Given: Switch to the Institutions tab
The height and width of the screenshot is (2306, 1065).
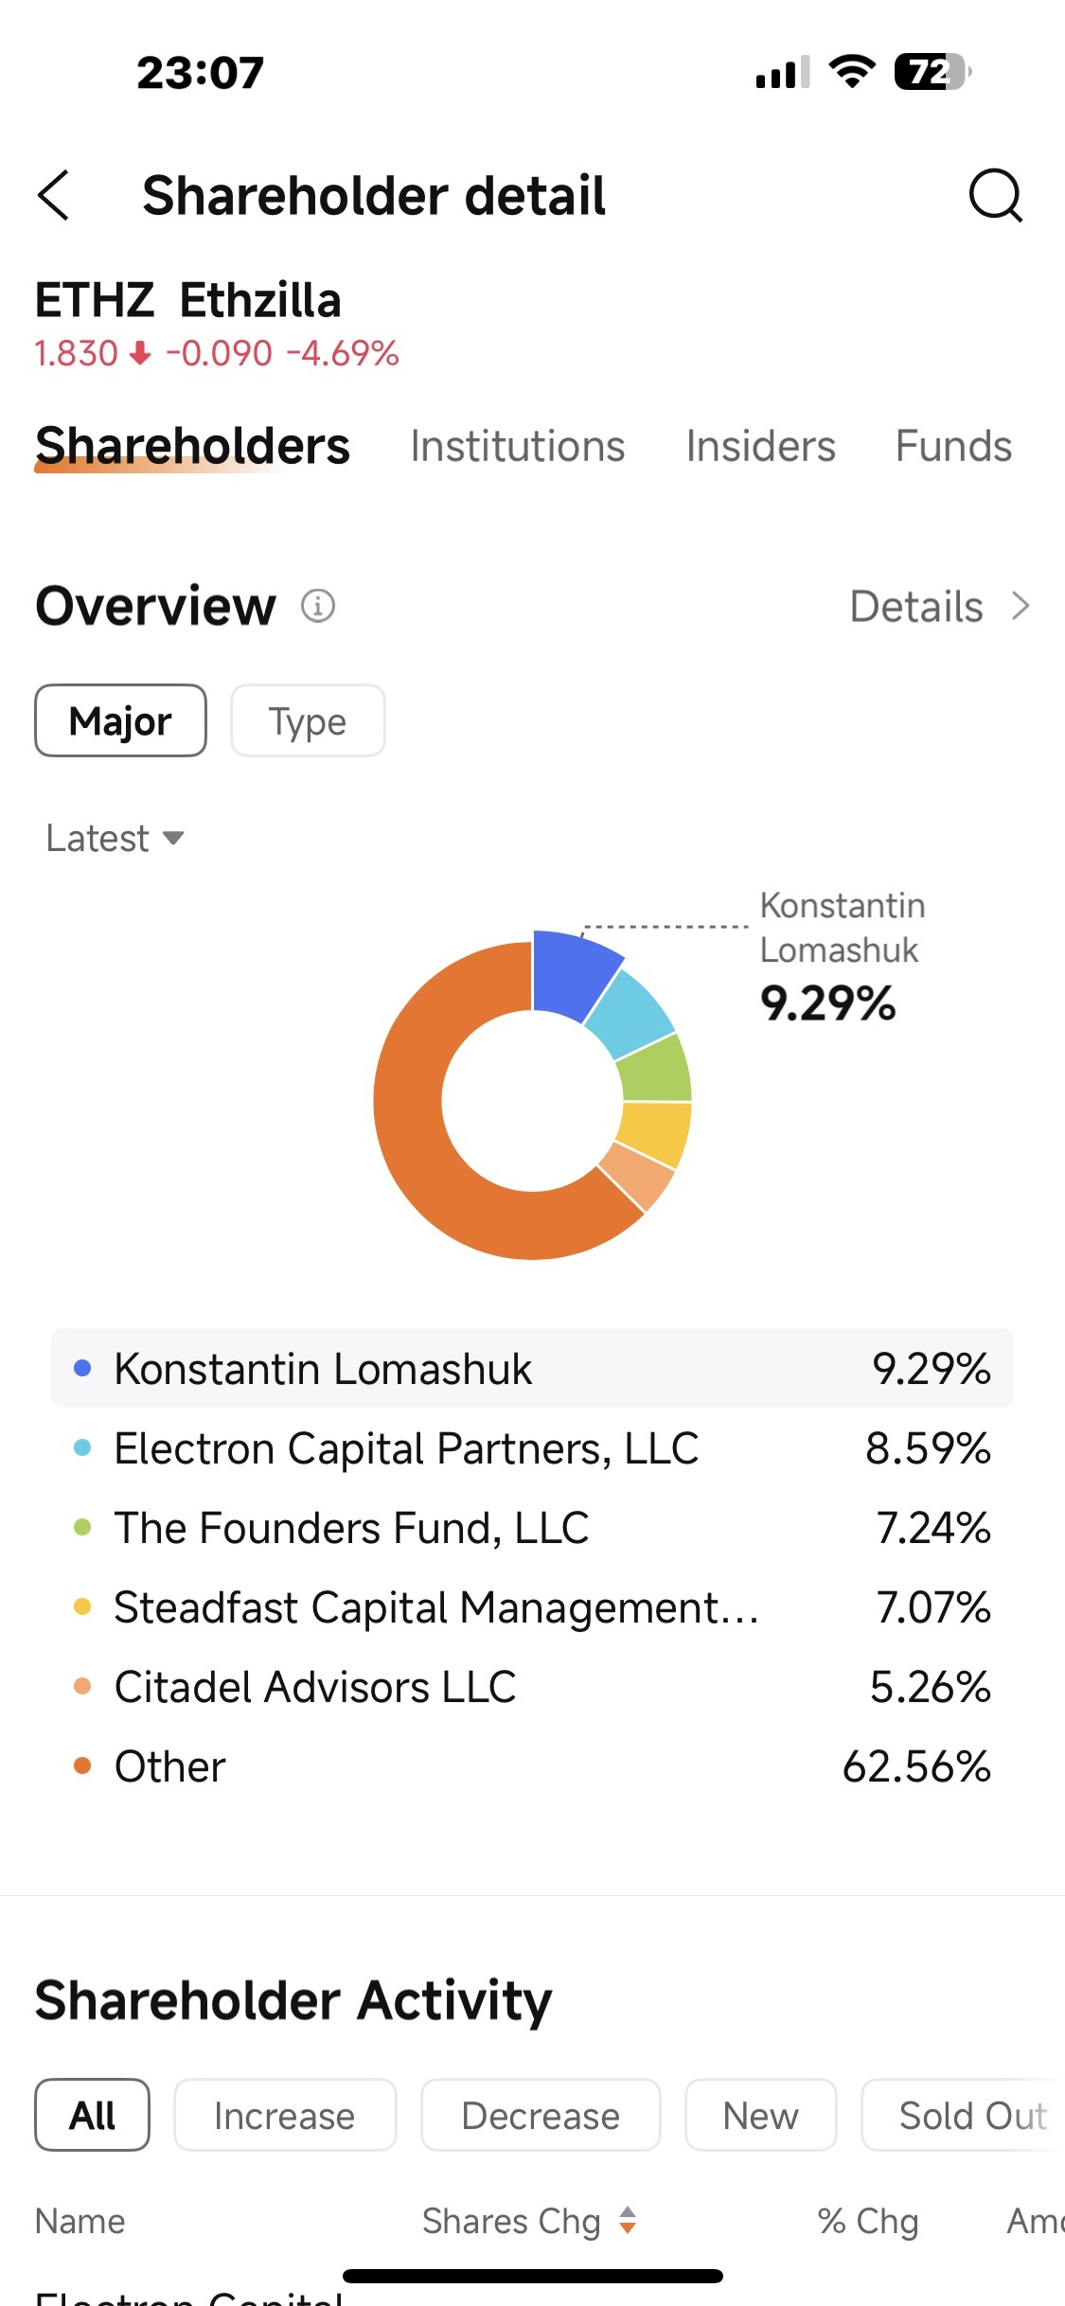Looking at the screenshot, I should [517, 446].
